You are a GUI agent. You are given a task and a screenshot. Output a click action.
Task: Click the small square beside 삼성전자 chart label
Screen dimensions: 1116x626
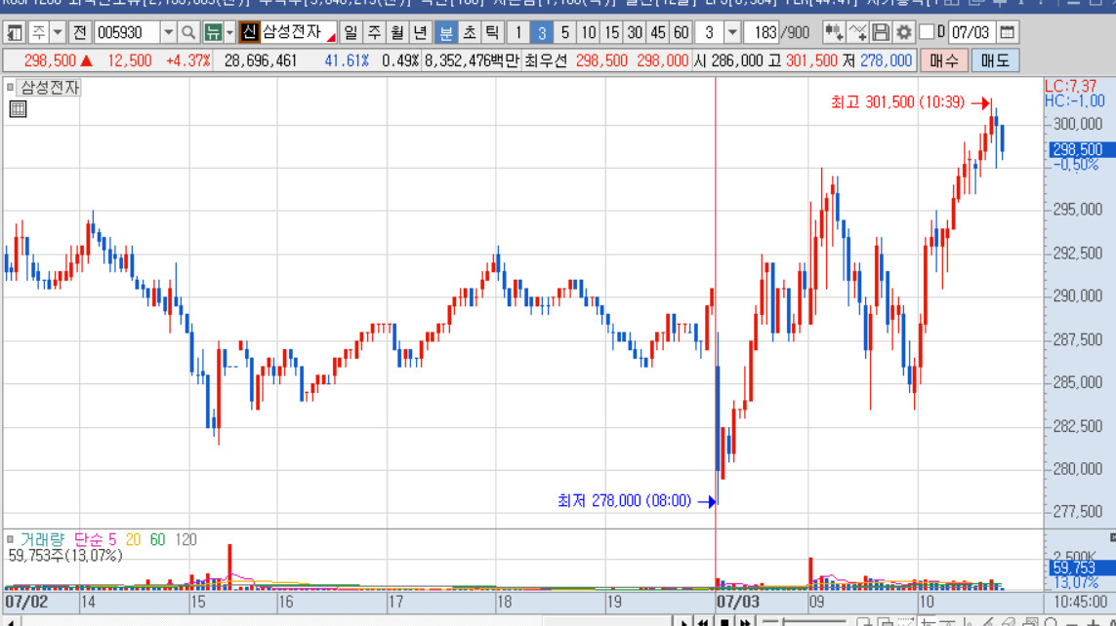(10, 88)
